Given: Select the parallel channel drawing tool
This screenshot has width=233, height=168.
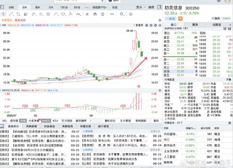Looking at the screenshot, I should coord(34,14).
